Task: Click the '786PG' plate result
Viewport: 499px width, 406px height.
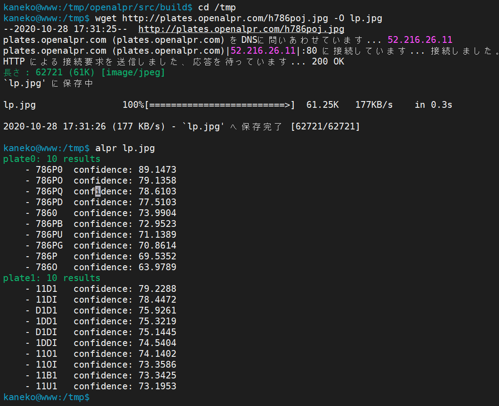Action: pyautogui.click(x=49, y=246)
